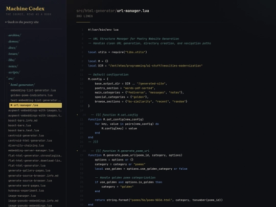The image size is (276, 207).
Task: Open the 'back to the poetry site' link
Action: [22, 22]
